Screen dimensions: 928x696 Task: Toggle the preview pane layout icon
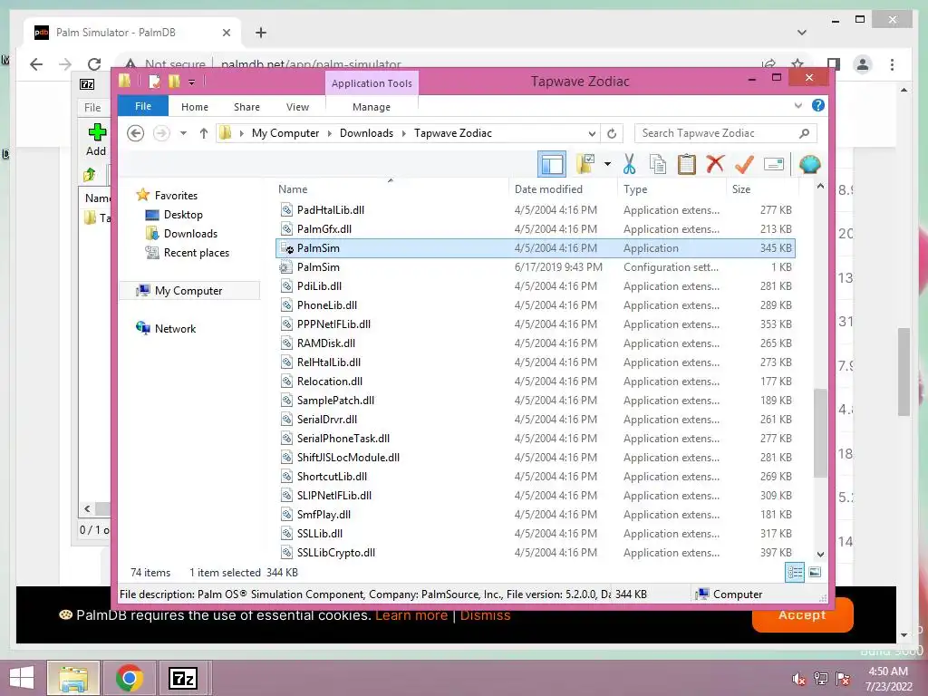click(x=552, y=164)
